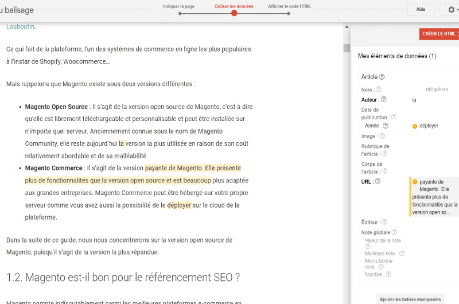Screen dimensions: 459x304
Task: Click the red dot on progress indicator
Action: pyautogui.click(x=234, y=13)
